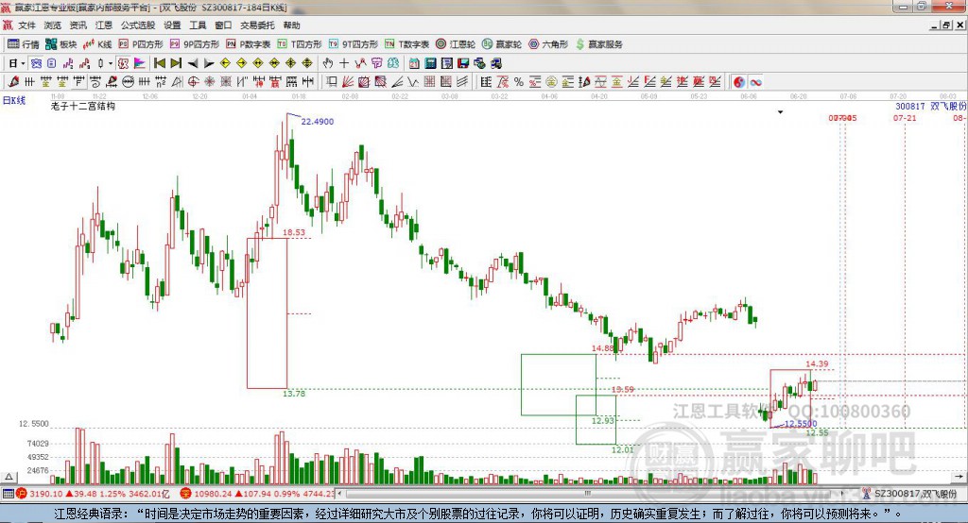Click the 权 ex-rights adjustment icon

[123, 63]
